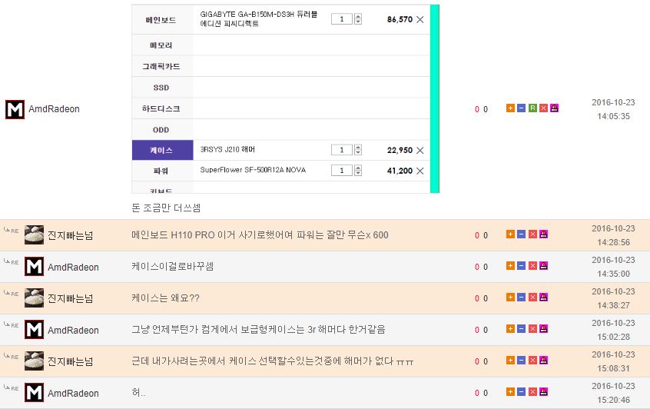This screenshot has width=650, height=409.
Task: Open the 진지빠는넘 username on the 14:28:56 comment
Action: coord(71,235)
